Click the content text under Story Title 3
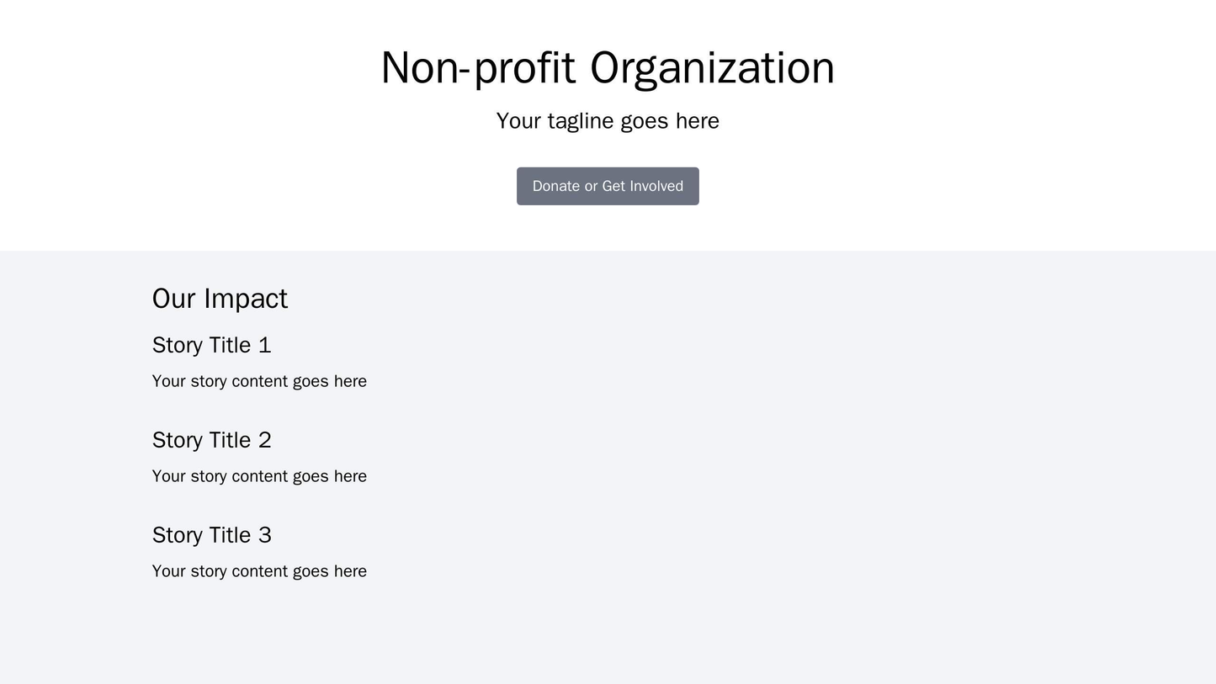The height and width of the screenshot is (684, 1216). pos(258,571)
